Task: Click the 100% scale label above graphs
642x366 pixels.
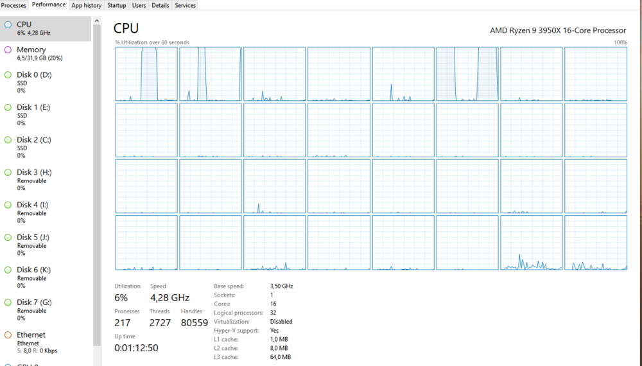Action: tap(620, 42)
